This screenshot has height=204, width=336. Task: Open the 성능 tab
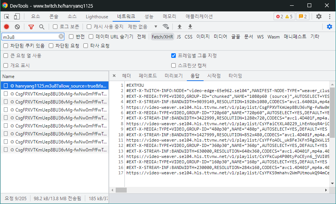[x=149, y=16]
